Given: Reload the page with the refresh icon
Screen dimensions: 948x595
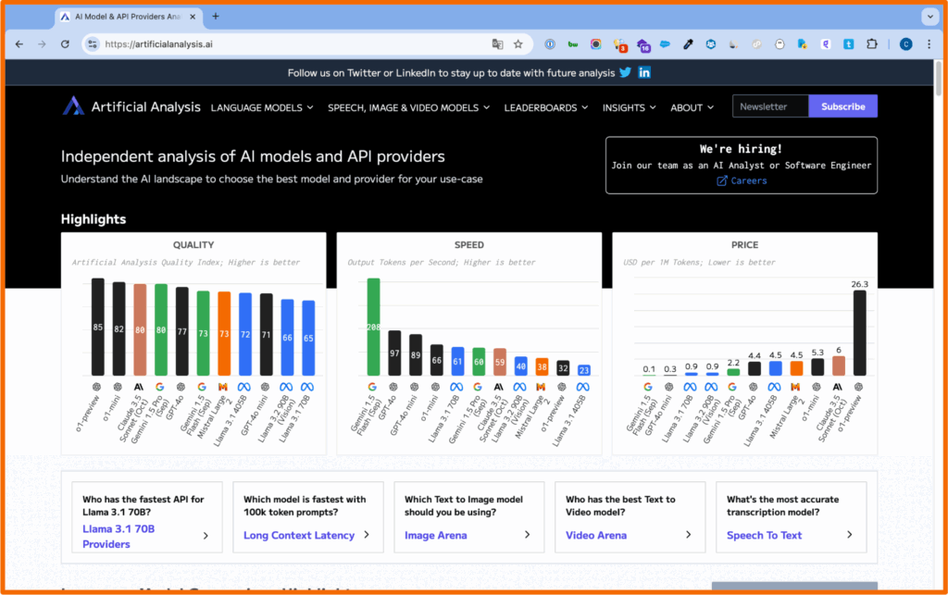Looking at the screenshot, I should (x=65, y=43).
